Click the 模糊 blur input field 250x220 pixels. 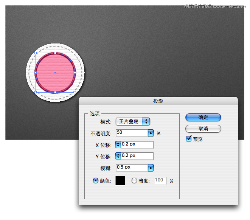[132, 168]
